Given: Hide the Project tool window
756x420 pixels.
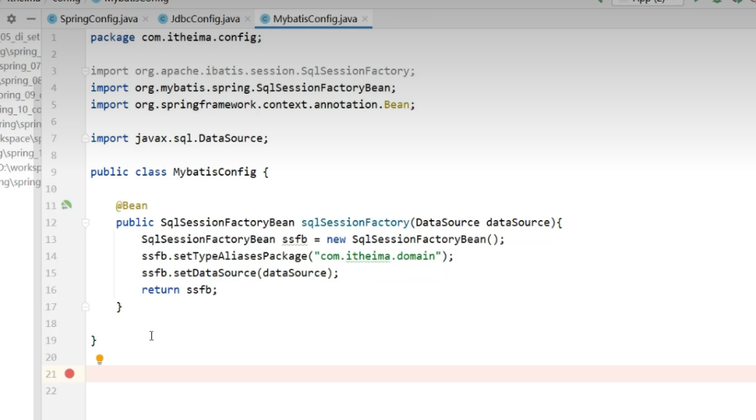Looking at the screenshot, I should (30, 18).
